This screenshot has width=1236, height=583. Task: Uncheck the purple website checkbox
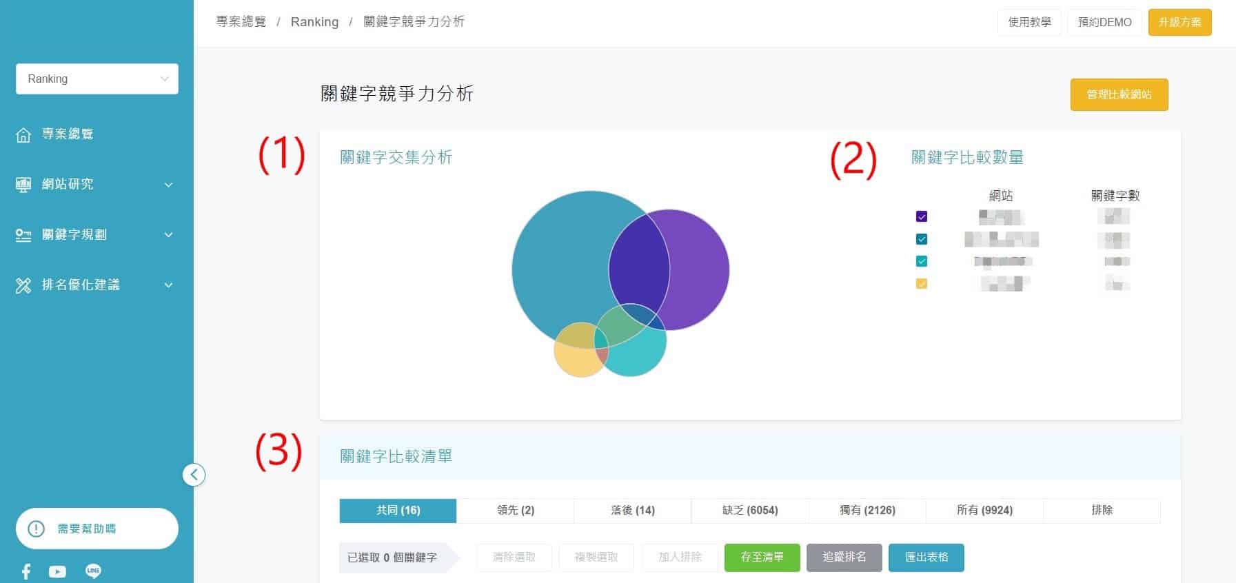tap(922, 216)
